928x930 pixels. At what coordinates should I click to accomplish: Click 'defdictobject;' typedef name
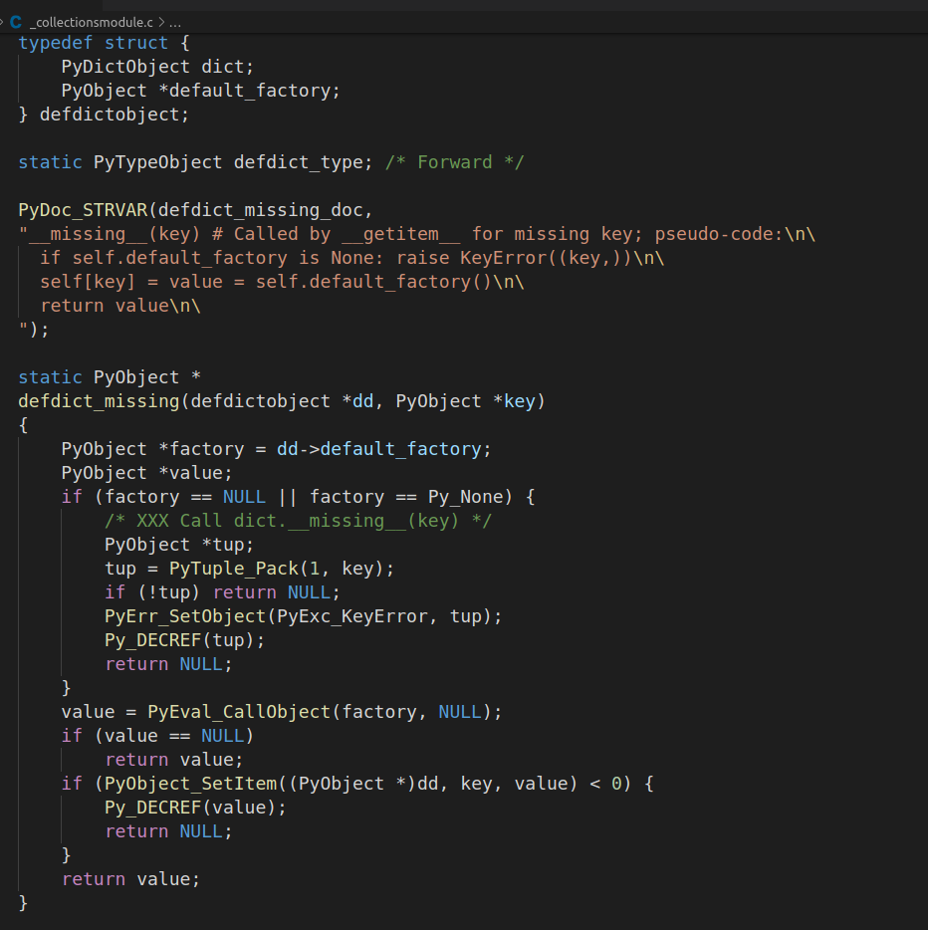tap(115, 115)
